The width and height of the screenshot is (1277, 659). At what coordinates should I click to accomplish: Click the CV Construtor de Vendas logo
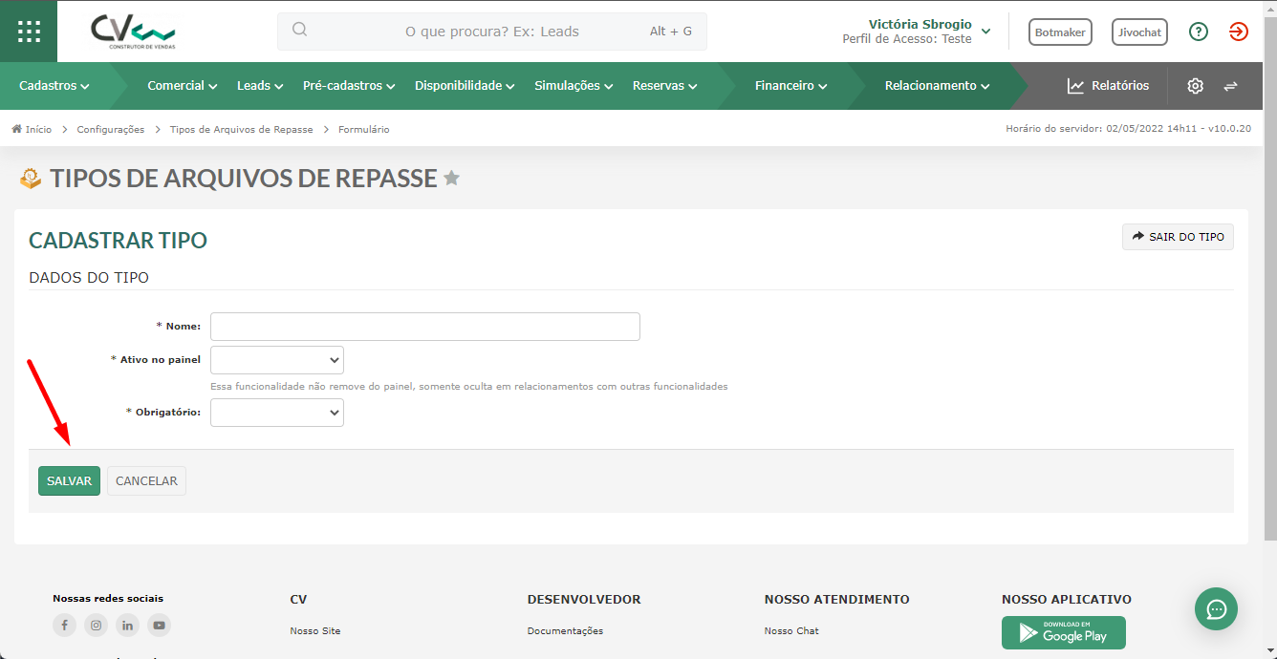(133, 32)
